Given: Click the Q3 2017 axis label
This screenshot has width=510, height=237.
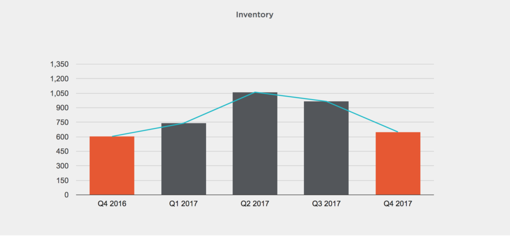Looking at the screenshot, I should tap(326, 204).
